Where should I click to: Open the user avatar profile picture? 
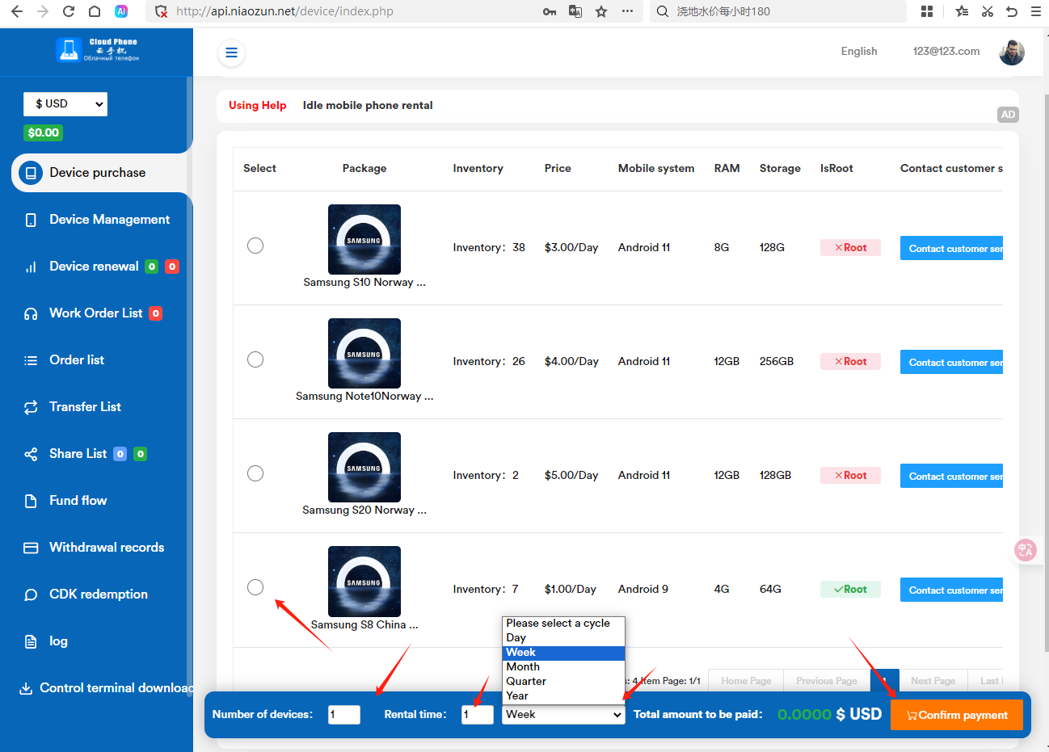pos(1012,53)
